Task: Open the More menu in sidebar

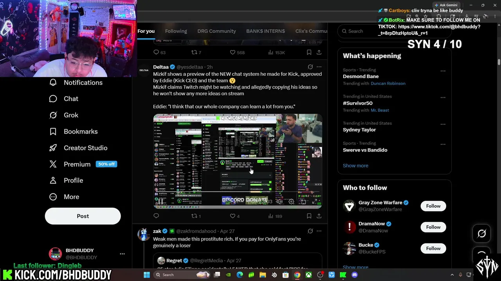Action: [x=64, y=197]
